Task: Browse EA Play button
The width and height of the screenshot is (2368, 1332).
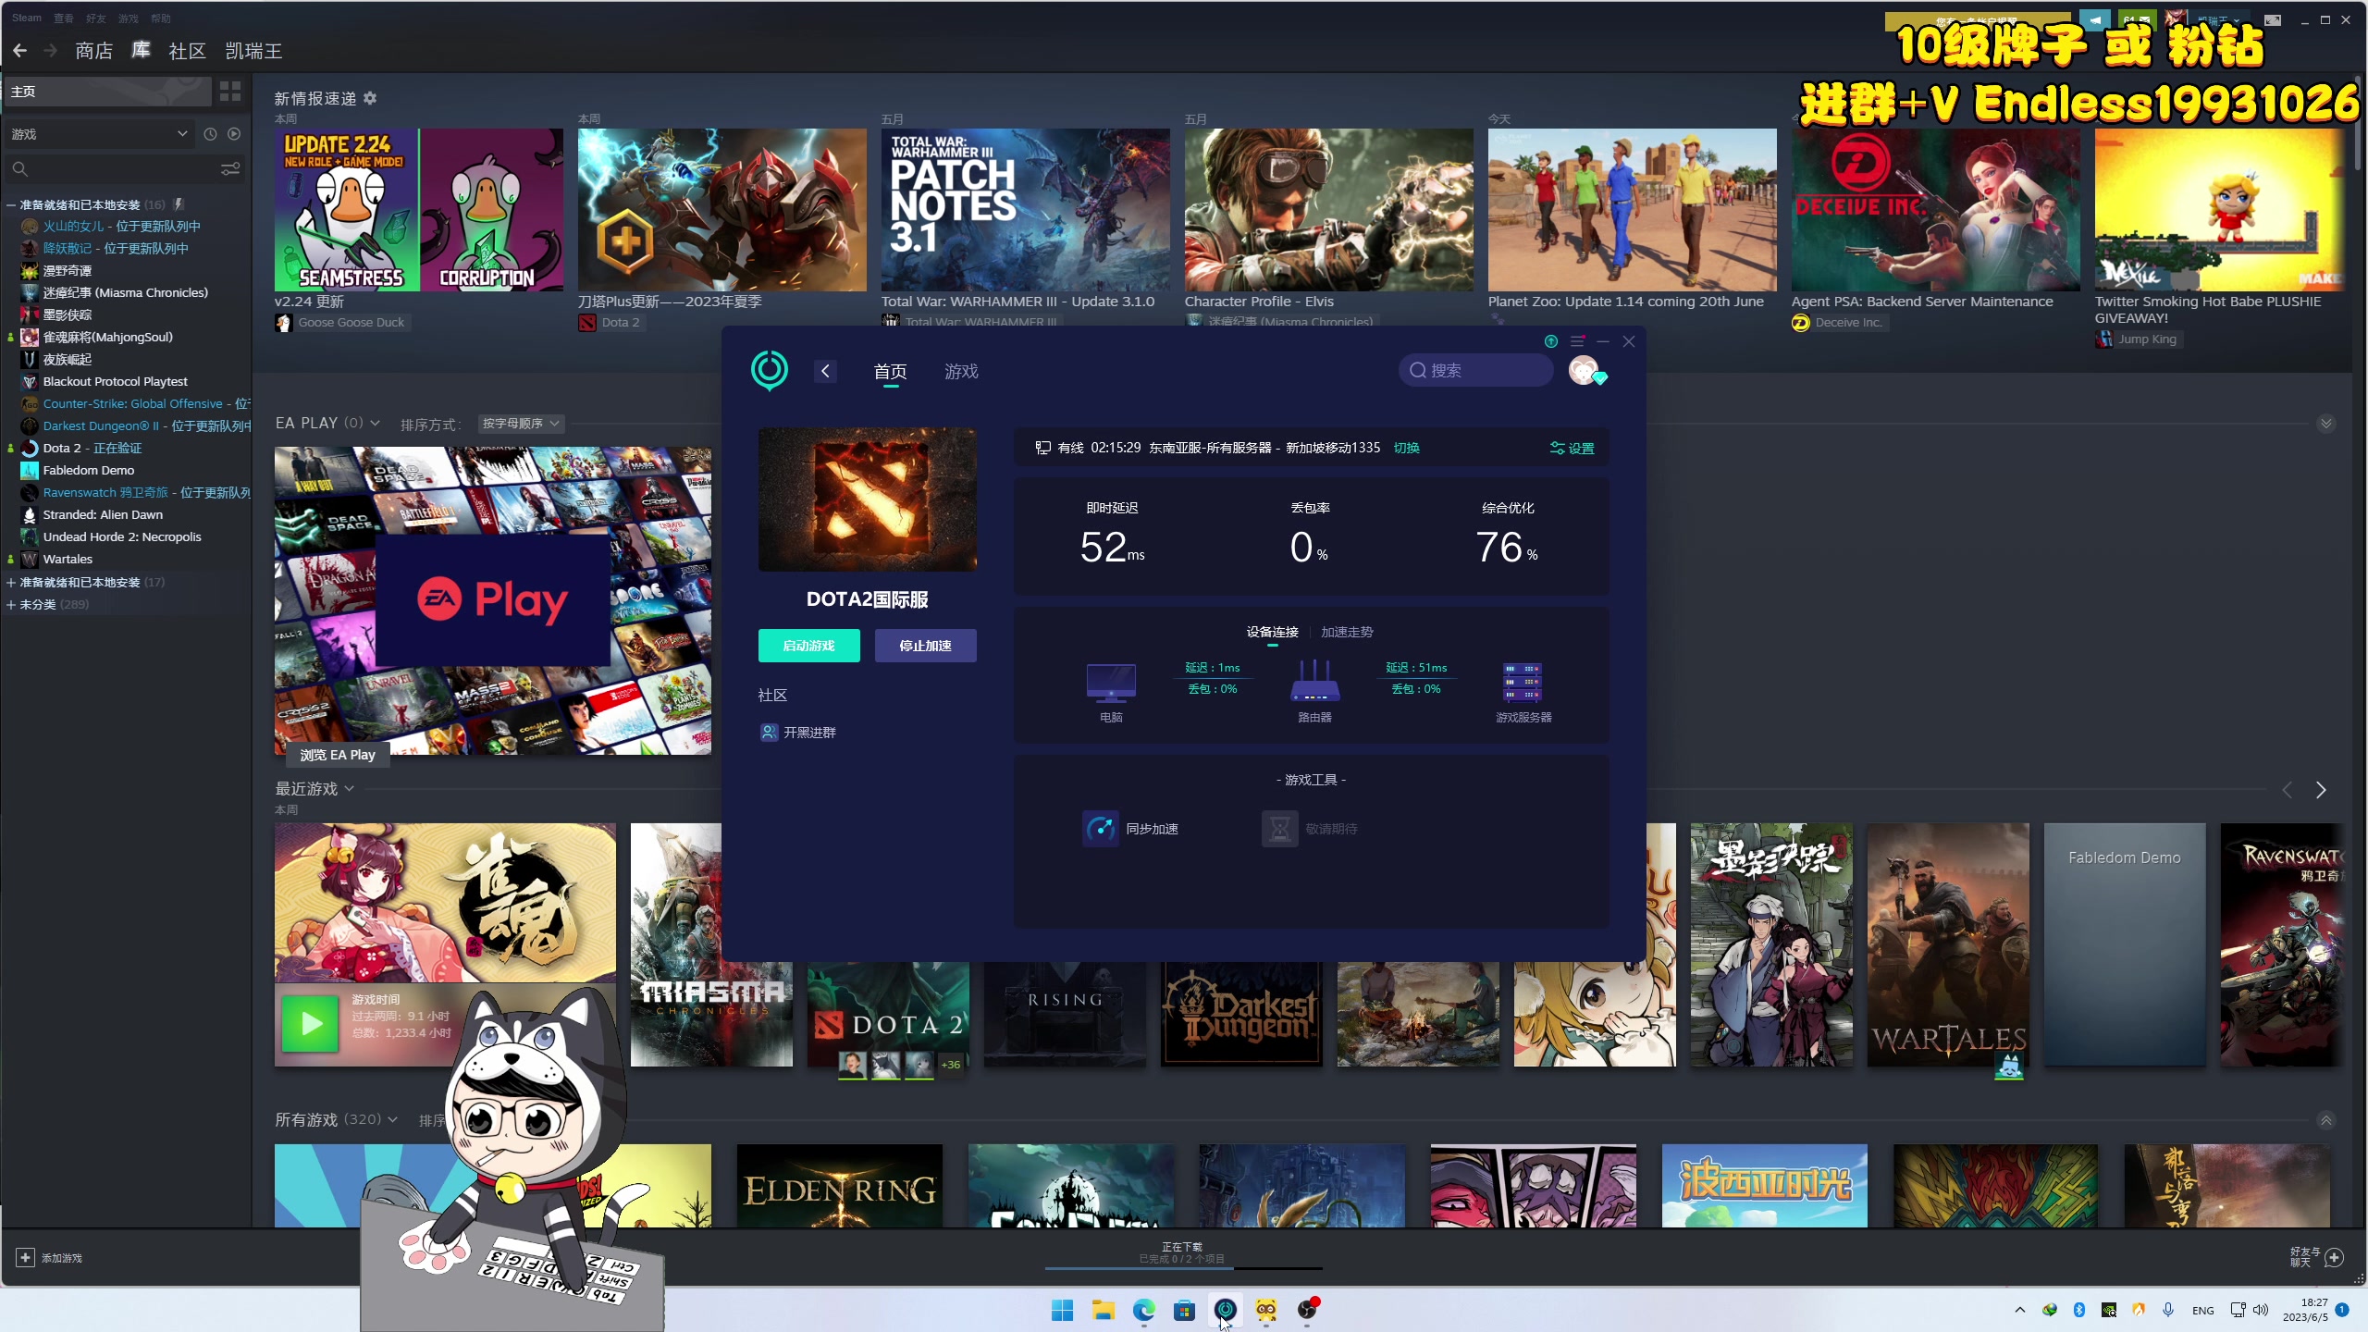Action: [338, 755]
